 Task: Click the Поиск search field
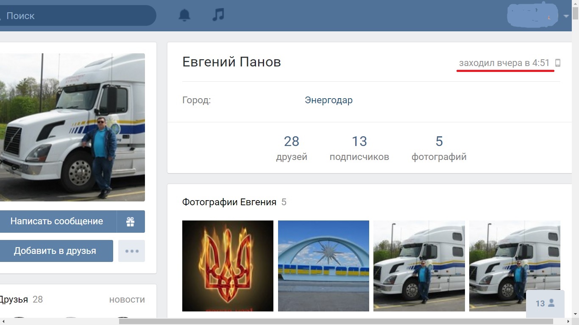(76, 16)
